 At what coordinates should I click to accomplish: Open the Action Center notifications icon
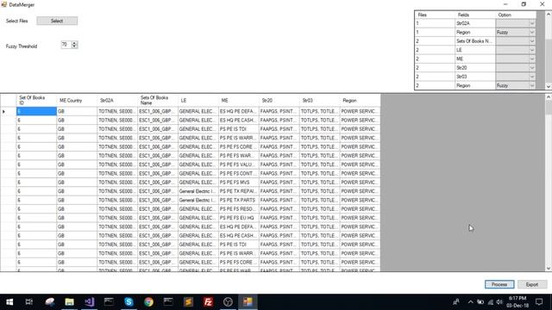539,302
